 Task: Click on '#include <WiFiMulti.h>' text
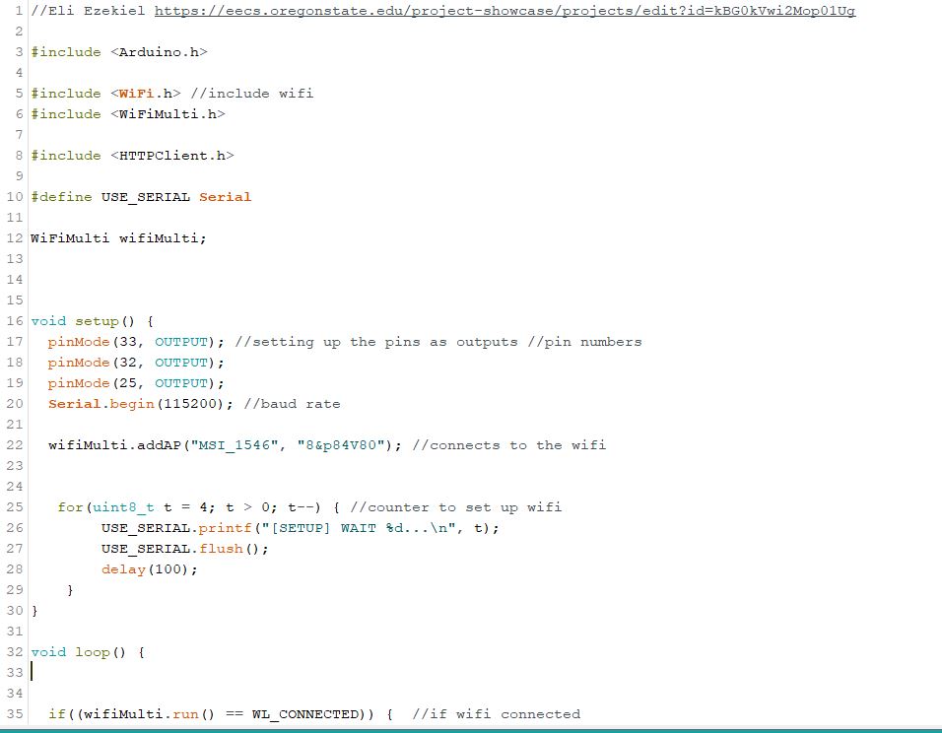pyautogui.click(x=128, y=114)
